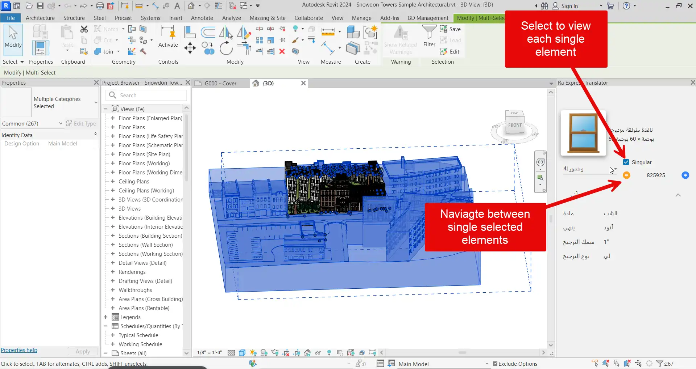
Task: Expand the Floor Plans tree node
Action: (x=113, y=127)
